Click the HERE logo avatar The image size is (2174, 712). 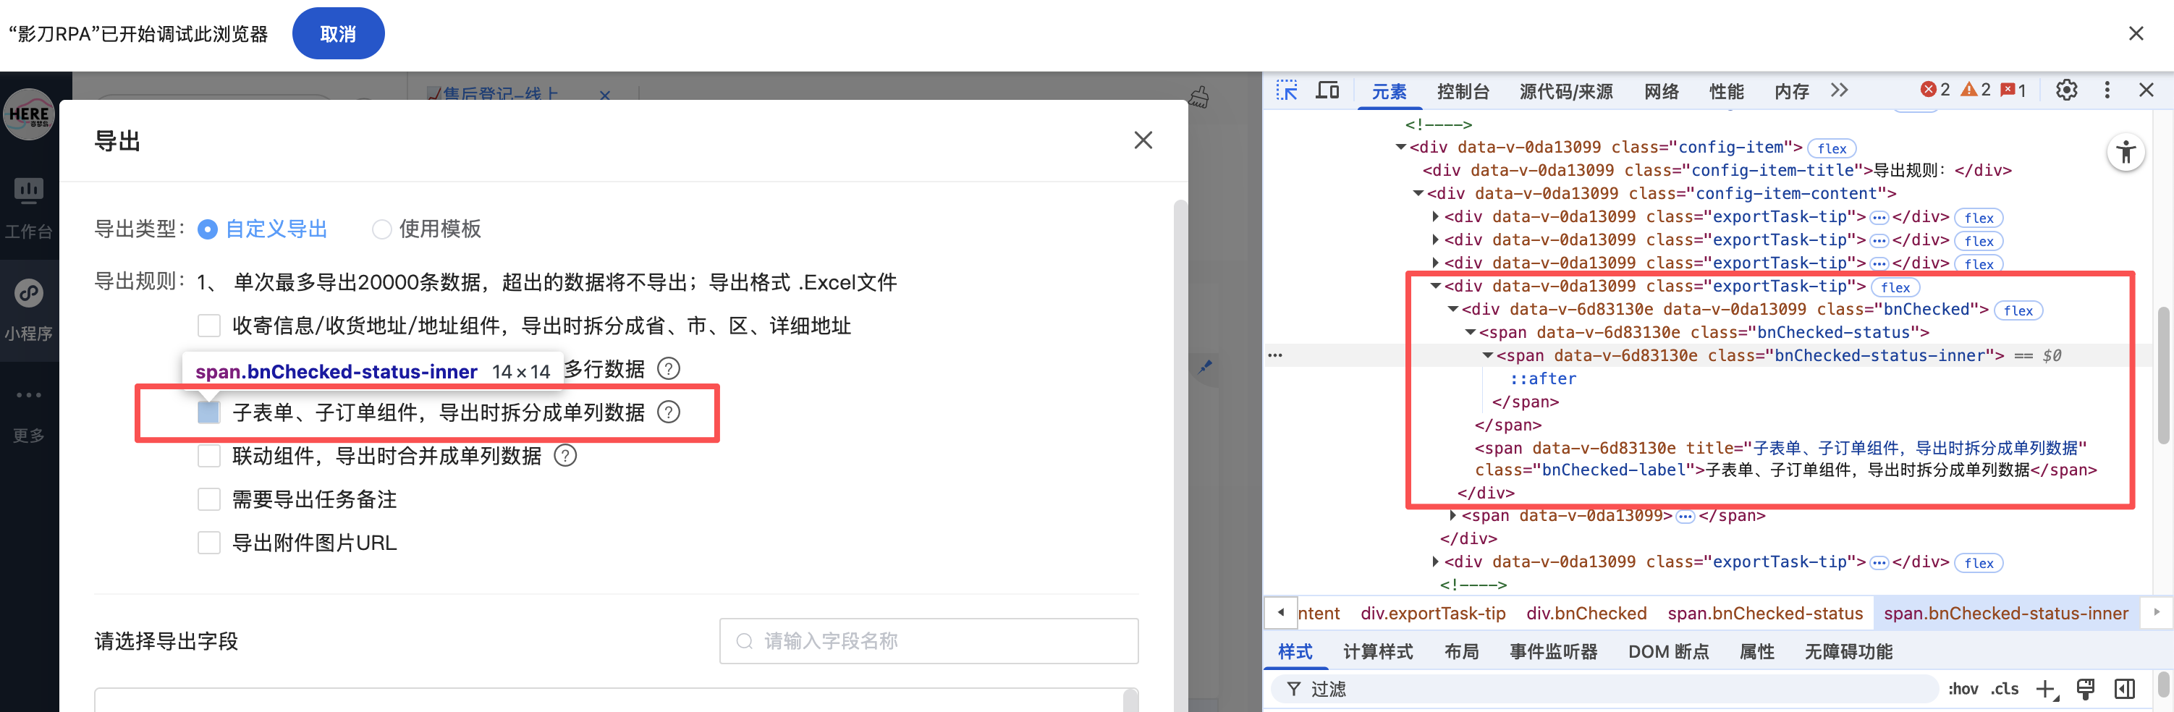[29, 115]
